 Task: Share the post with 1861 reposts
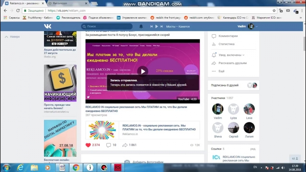129,145
